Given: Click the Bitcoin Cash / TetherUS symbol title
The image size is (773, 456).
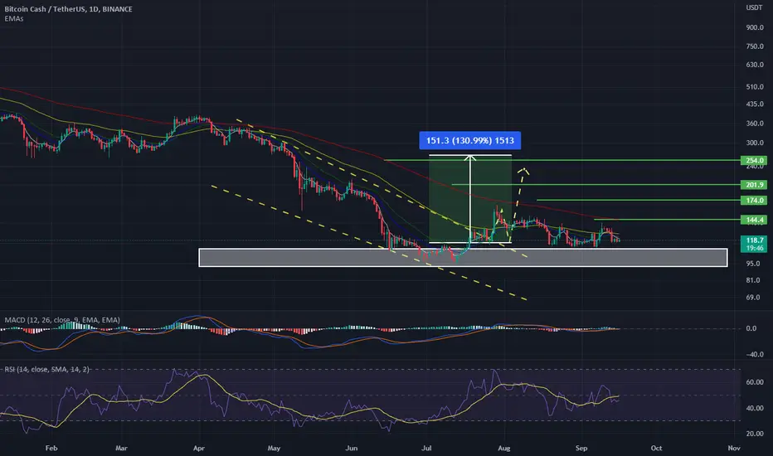Looking at the screenshot, I should [x=69, y=9].
